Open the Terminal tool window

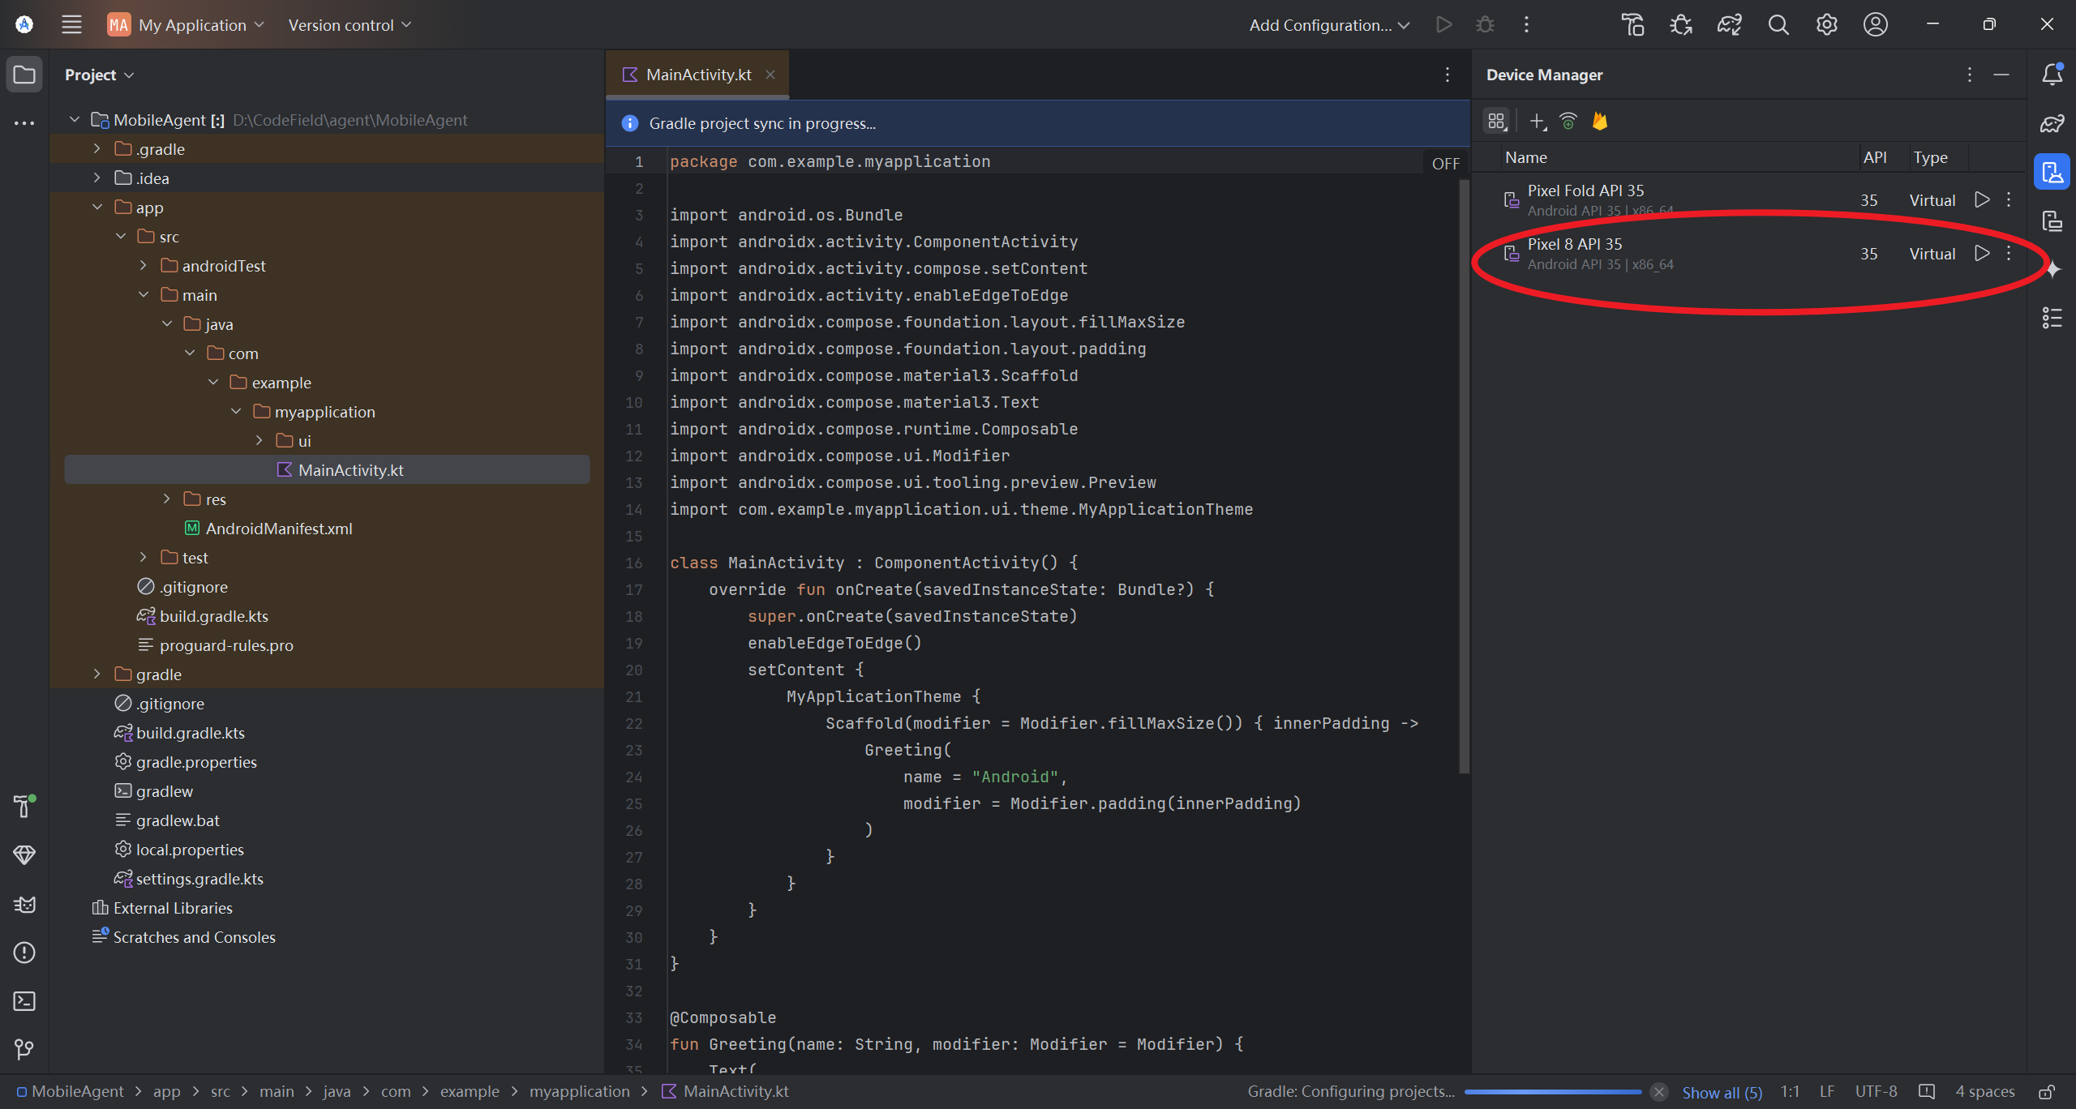coord(24,1001)
